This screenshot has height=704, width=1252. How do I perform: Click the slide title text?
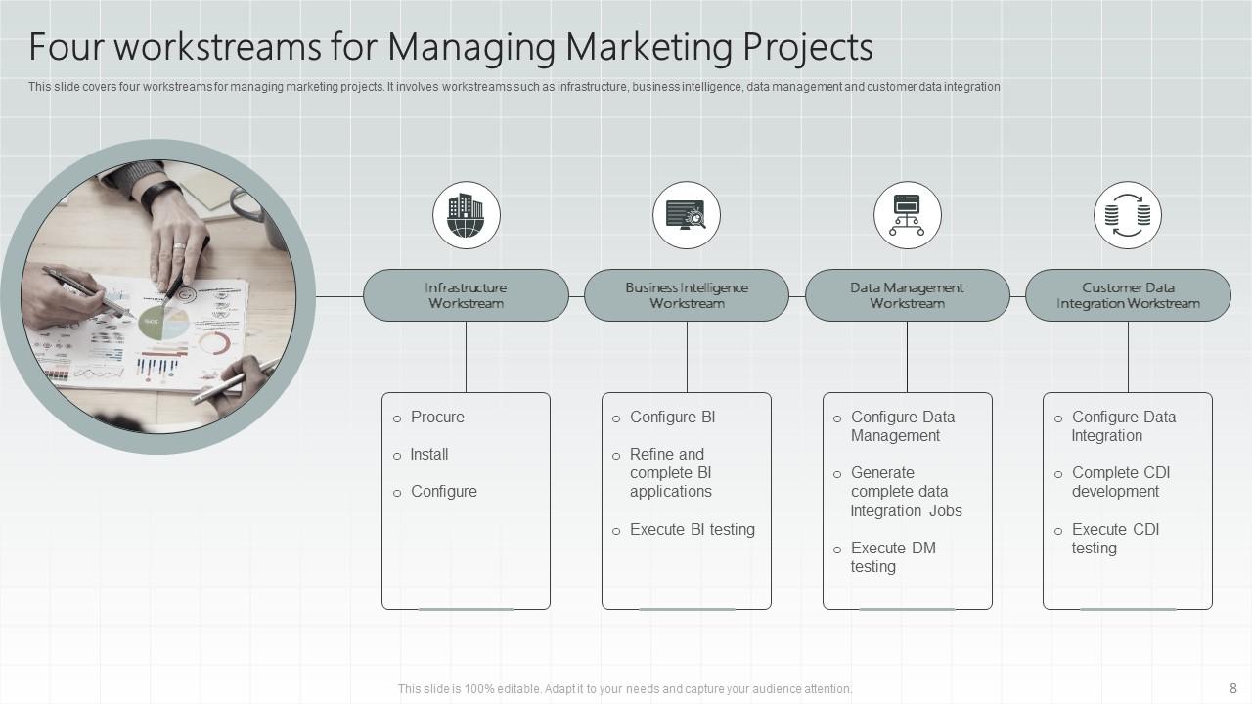tap(451, 46)
